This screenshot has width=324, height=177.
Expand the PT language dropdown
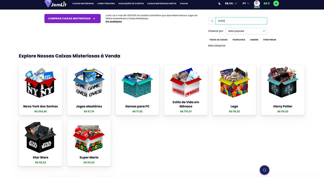pos(246,3)
